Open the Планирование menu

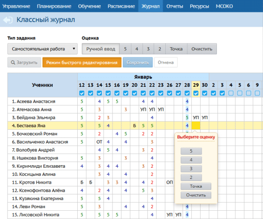[54, 6]
